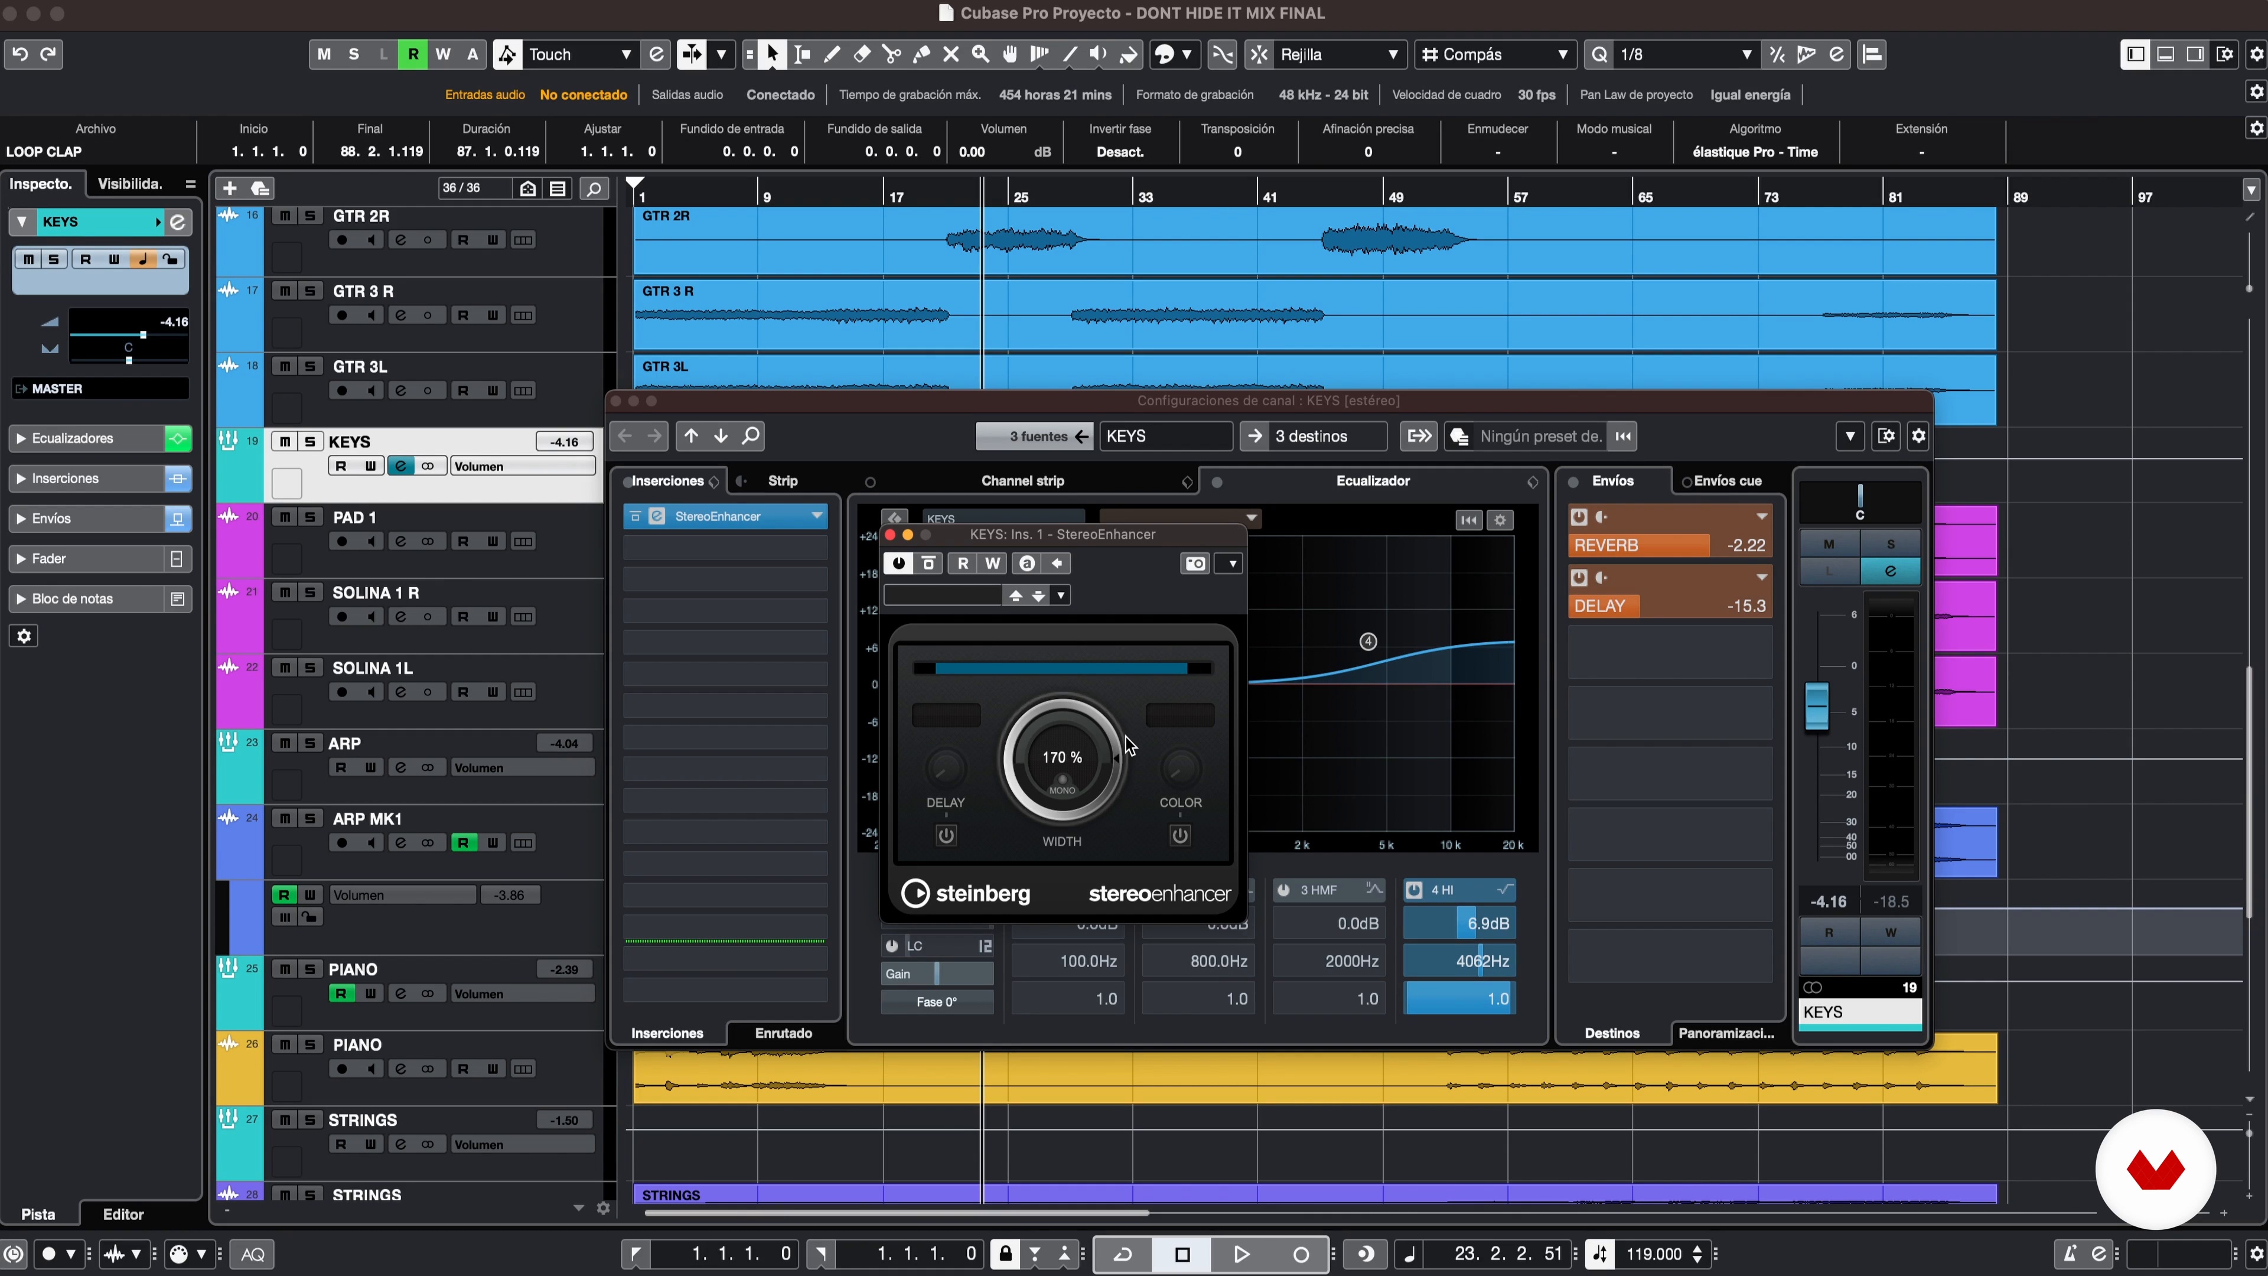Select the Object Selection arrow tool
This screenshot has height=1276, width=2268.
(x=772, y=54)
